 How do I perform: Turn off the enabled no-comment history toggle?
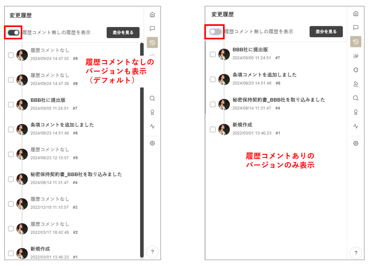14,33
